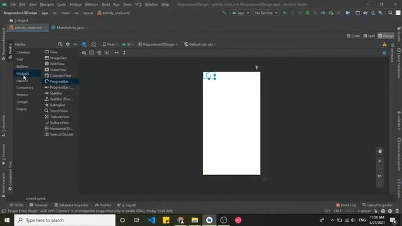402x226 pixels.
Task: Click the Make Project hammer icon
Action: [224, 13]
